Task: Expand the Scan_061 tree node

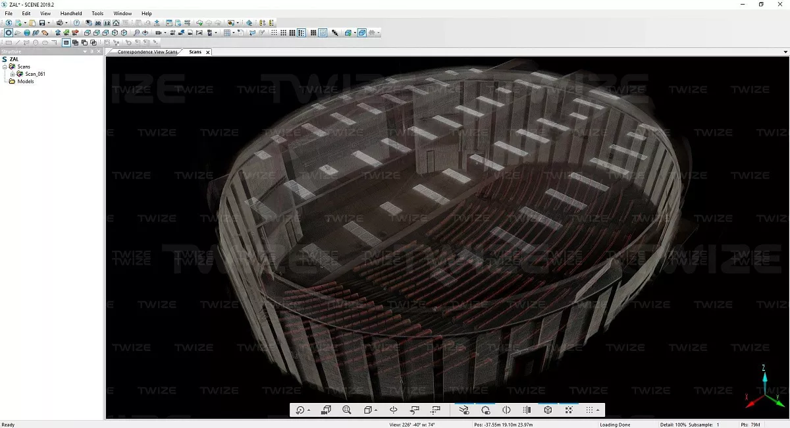Action: tap(12, 74)
